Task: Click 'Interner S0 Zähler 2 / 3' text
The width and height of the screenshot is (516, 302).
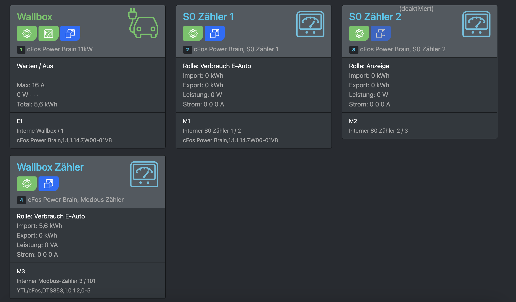Action: point(378,131)
